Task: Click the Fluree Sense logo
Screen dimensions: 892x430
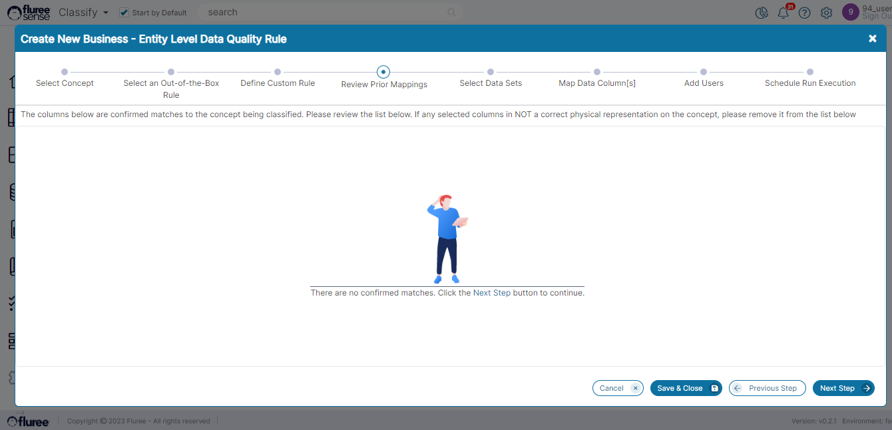Action: pos(28,12)
